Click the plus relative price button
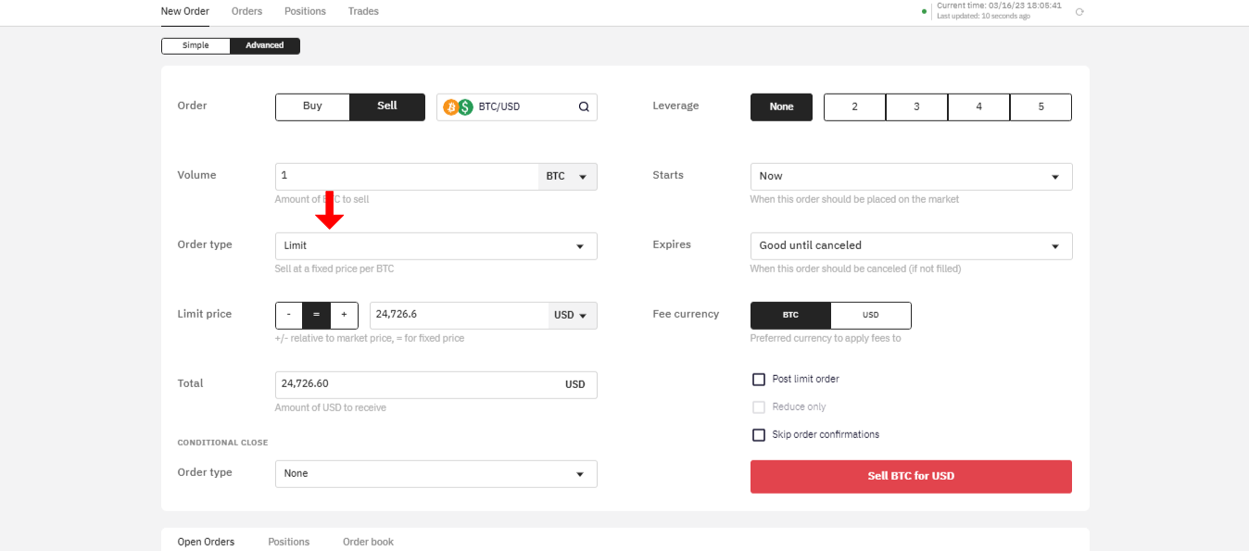 344,315
